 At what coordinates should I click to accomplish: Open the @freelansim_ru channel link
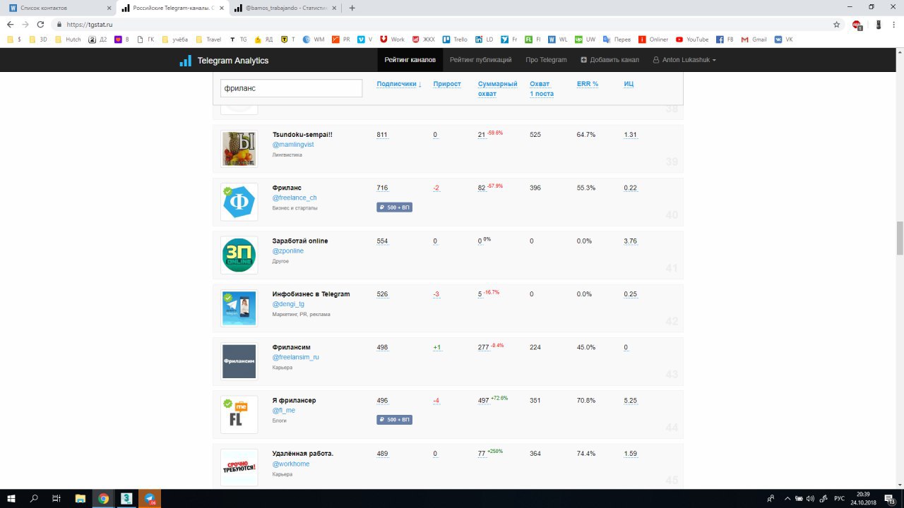pyautogui.click(x=296, y=357)
